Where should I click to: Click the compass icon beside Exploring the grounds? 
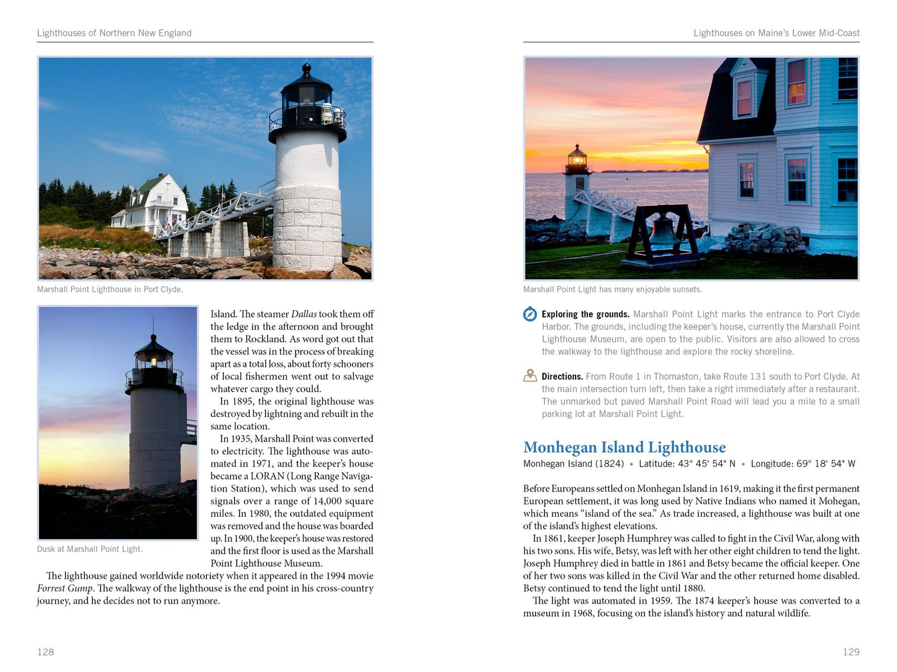tap(530, 314)
